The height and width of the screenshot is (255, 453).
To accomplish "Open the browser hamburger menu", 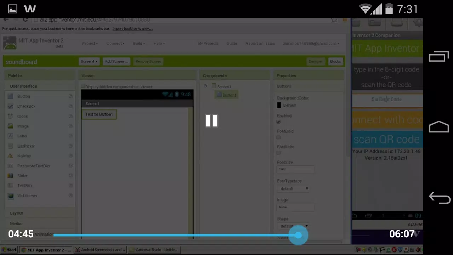I will pos(345,20).
